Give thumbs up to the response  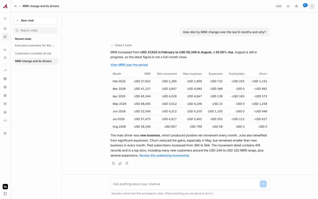tap(120, 163)
